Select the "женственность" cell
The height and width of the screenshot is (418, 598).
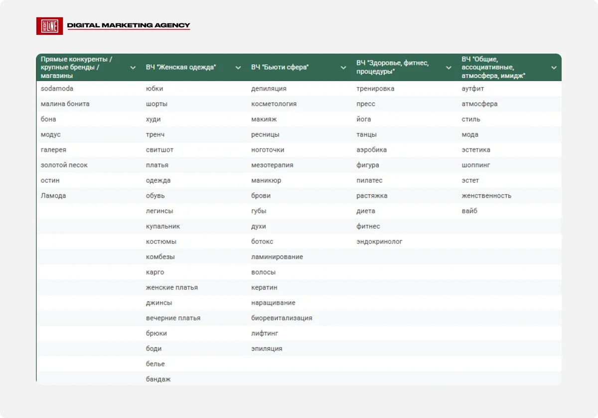pyautogui.click(x=509, y=196)
